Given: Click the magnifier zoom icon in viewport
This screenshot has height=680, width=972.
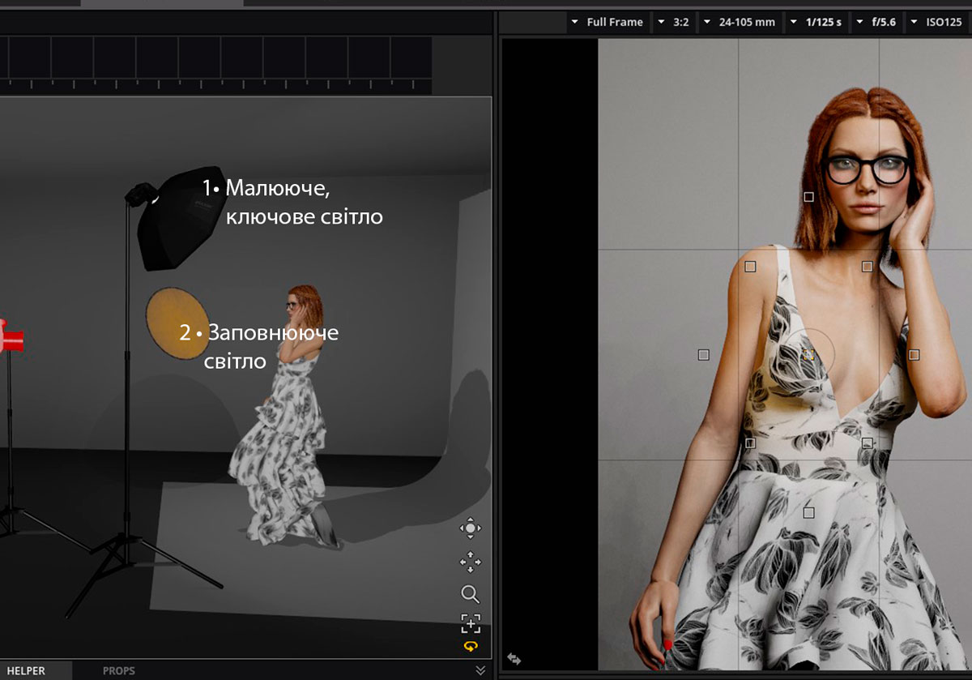Looking at the screenshot, I should (470, 594).
